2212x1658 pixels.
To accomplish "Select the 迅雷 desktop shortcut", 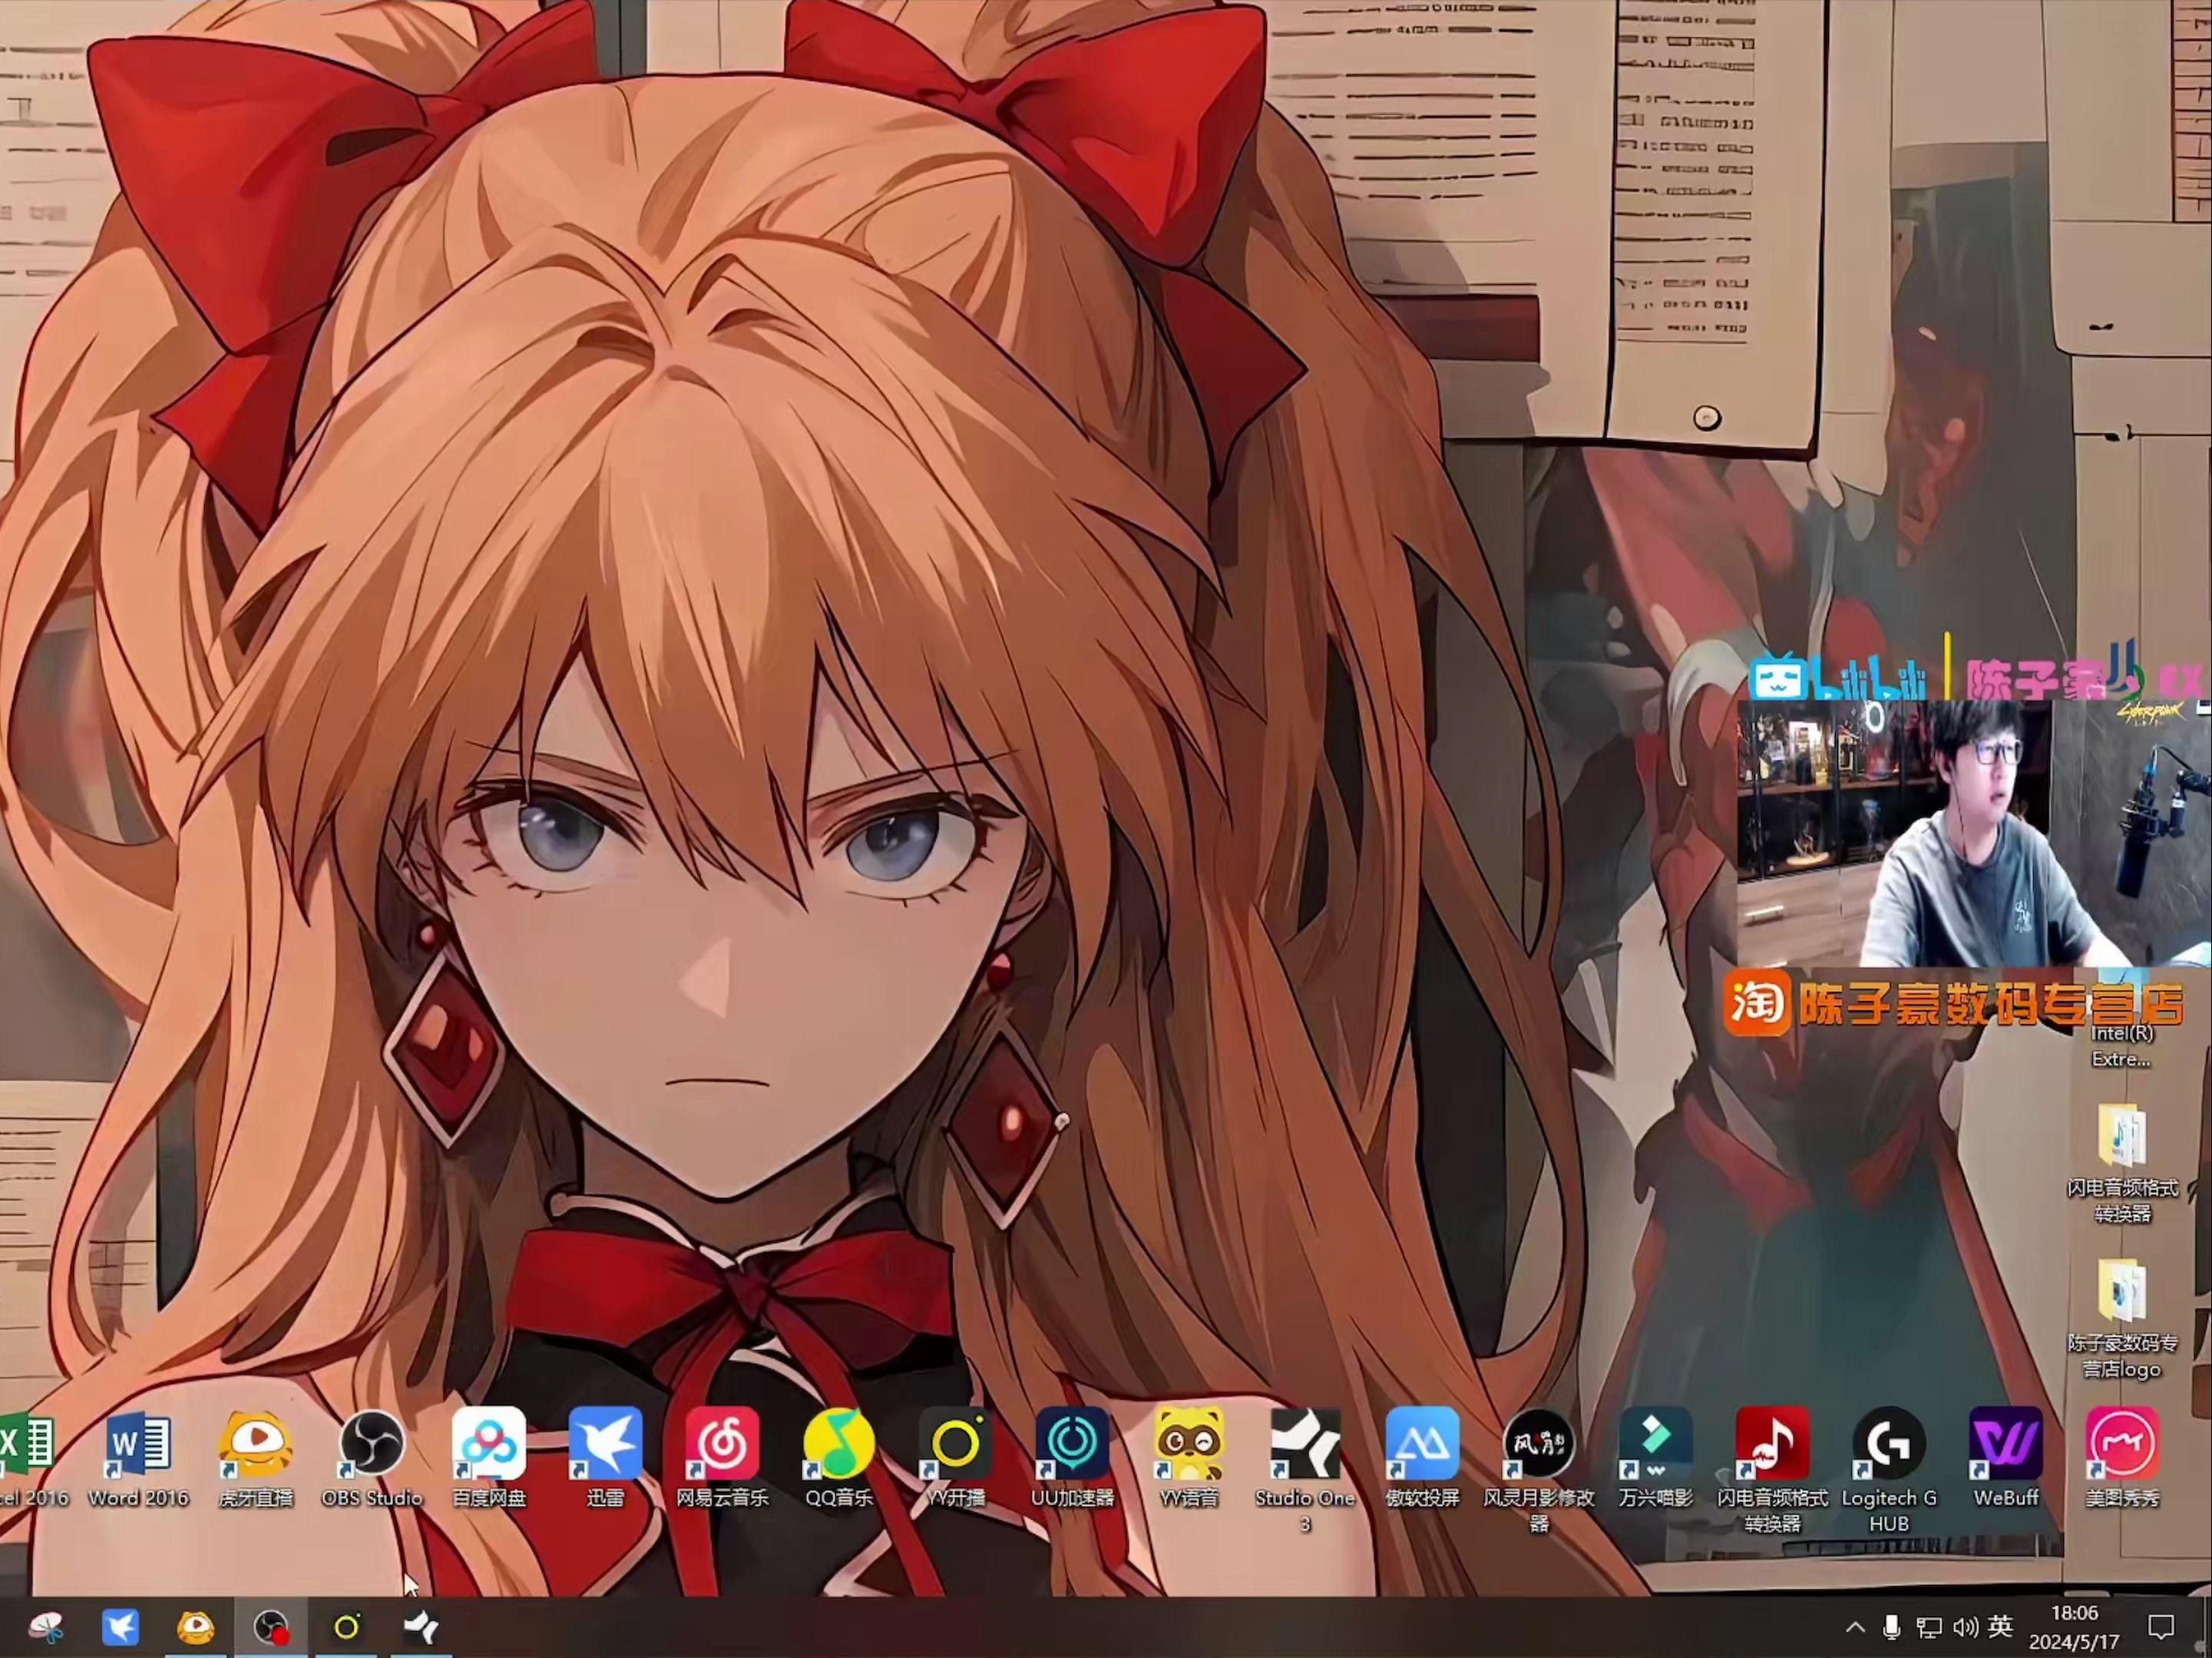I will (x=605, y=1457).
